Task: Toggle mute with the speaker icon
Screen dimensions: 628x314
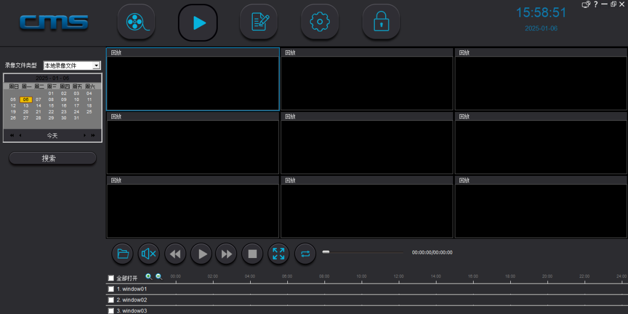Action: coord(149,254)
